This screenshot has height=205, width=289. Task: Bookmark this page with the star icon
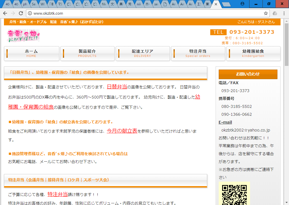coord(266,13)
